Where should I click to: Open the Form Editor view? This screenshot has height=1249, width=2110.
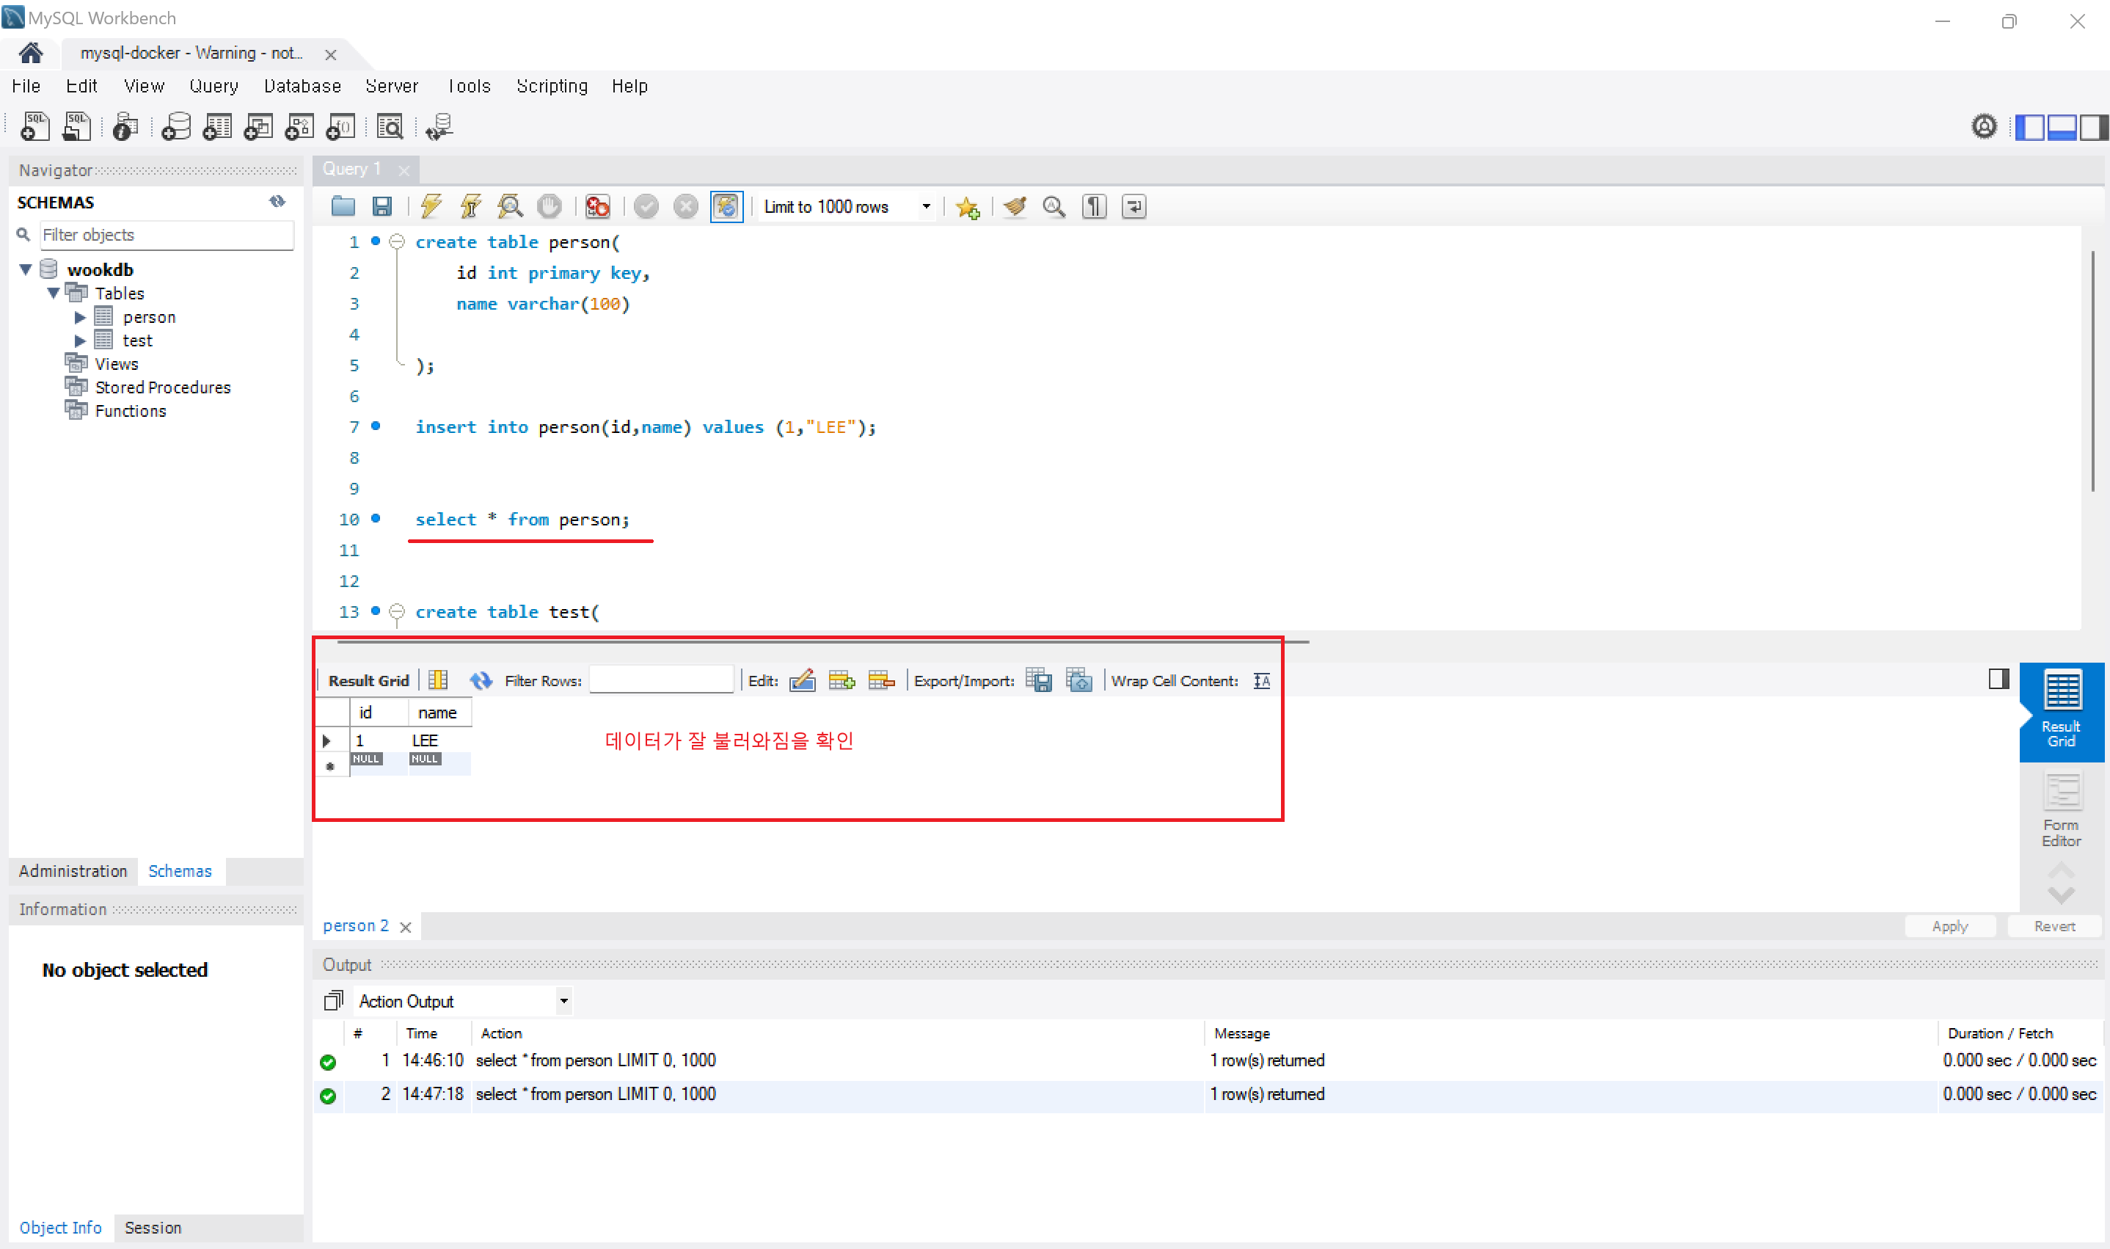pyautogui.click(x=2060, y=809)
